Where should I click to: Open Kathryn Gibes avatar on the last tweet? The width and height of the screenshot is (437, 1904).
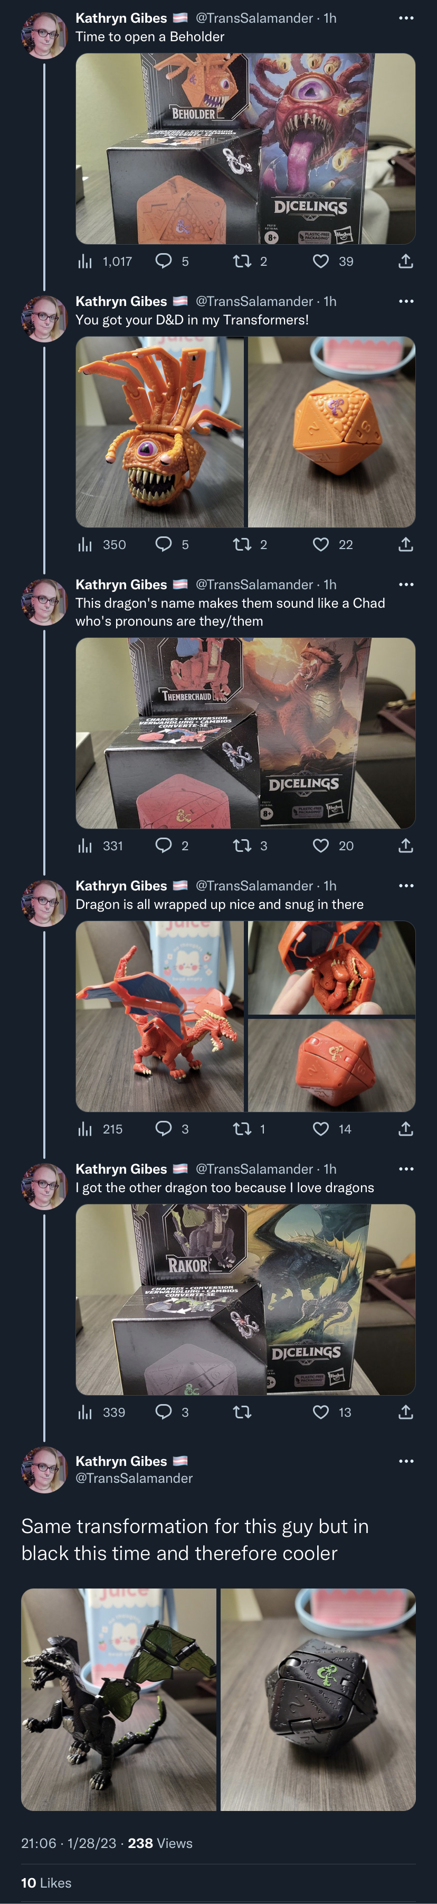point(44,1470)
